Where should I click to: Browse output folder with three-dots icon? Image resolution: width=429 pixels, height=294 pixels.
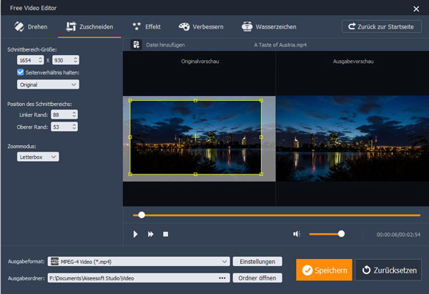(x=222, y=278)
